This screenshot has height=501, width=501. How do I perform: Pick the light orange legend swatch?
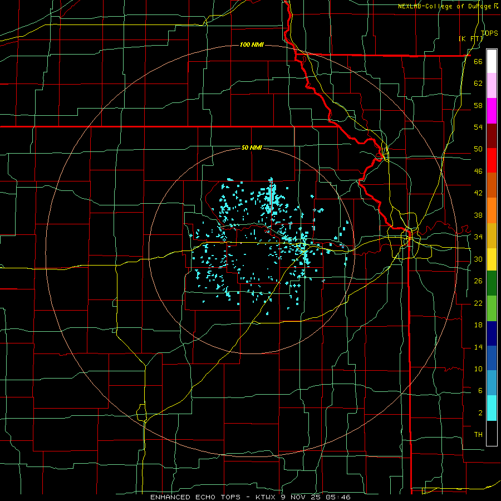point(492,210)
